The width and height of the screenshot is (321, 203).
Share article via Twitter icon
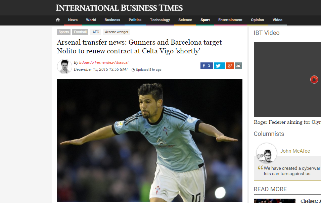click(x=220, y=65)
